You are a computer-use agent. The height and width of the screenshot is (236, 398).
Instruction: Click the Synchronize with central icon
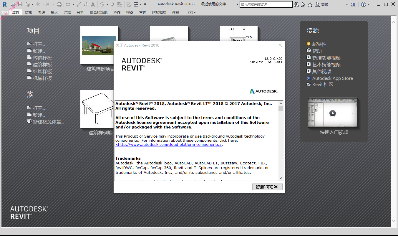point(27,4)
